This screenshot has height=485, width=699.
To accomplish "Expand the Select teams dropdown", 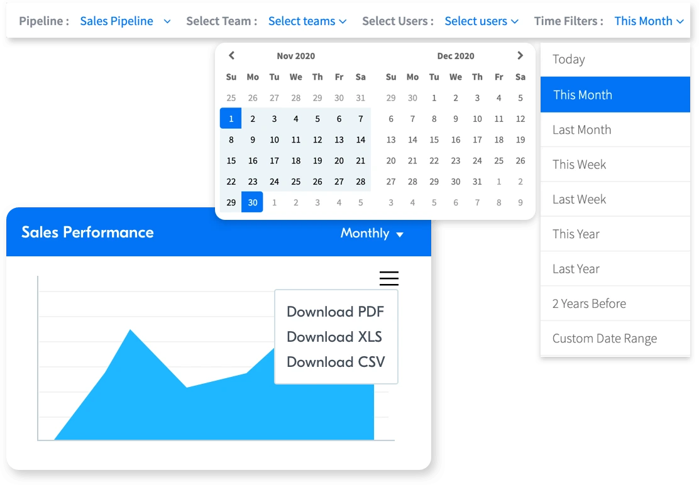I will [x=307, y=21].
